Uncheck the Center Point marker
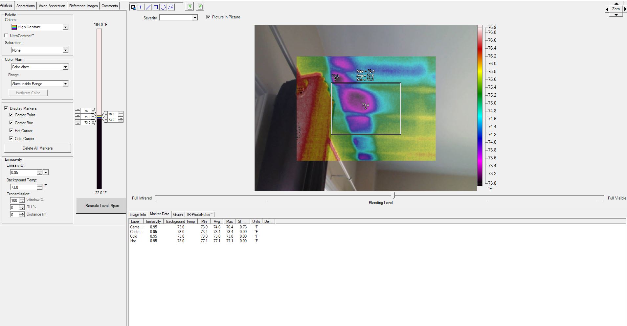The height and width of the screenshot is (326, 627). [x=11, y=115]
